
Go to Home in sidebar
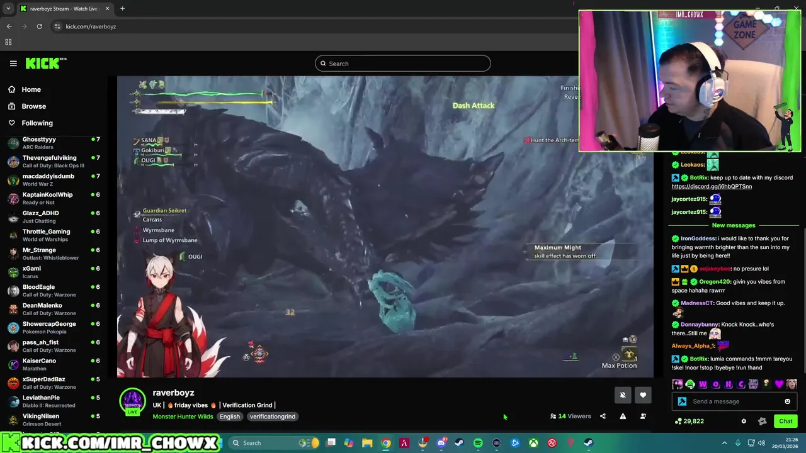[x=31, y=89]
